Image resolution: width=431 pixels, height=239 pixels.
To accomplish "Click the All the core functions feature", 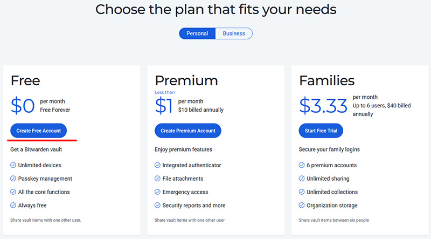I will coord(44,192).
